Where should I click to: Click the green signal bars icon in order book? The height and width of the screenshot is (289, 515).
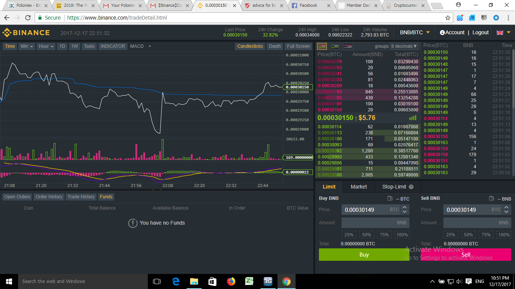point(413,118)
